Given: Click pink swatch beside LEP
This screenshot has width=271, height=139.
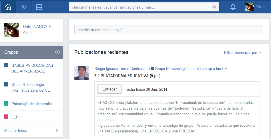Looking at the screenshot, I should (6, 117).
